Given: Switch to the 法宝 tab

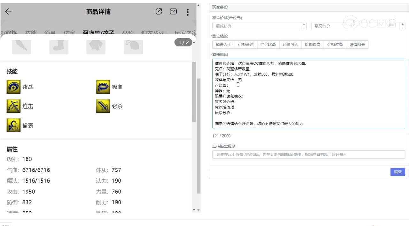Looking at the screenshot, I should click(69, 33).
